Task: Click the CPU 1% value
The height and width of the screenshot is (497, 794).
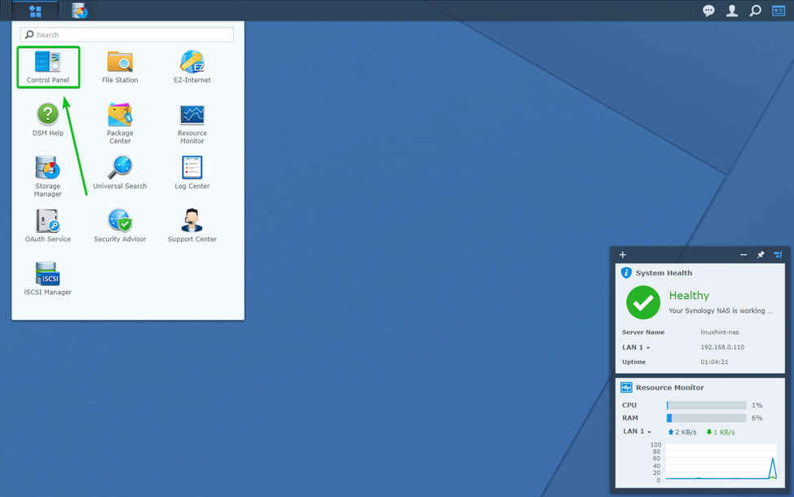Action: pyautogui.click(x=757, y=405)
